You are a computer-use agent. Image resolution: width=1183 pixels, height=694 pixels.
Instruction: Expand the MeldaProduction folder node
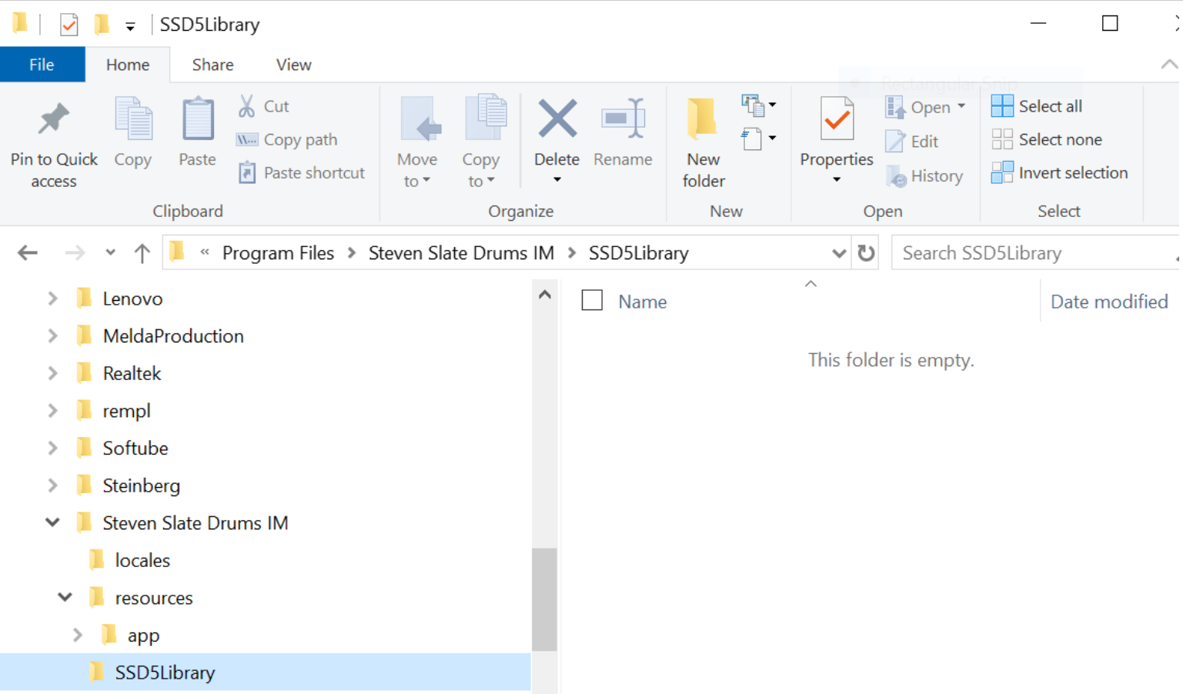click(52, 336)
